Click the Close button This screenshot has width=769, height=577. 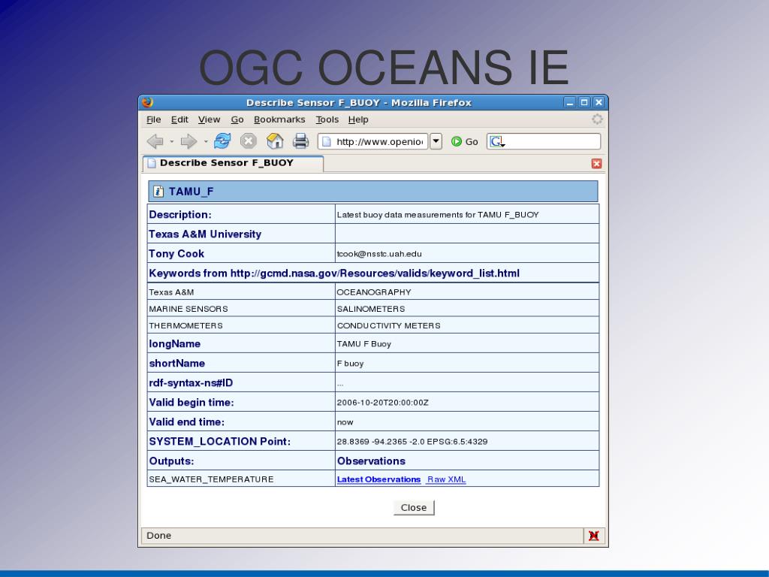[x=414, y=507]
